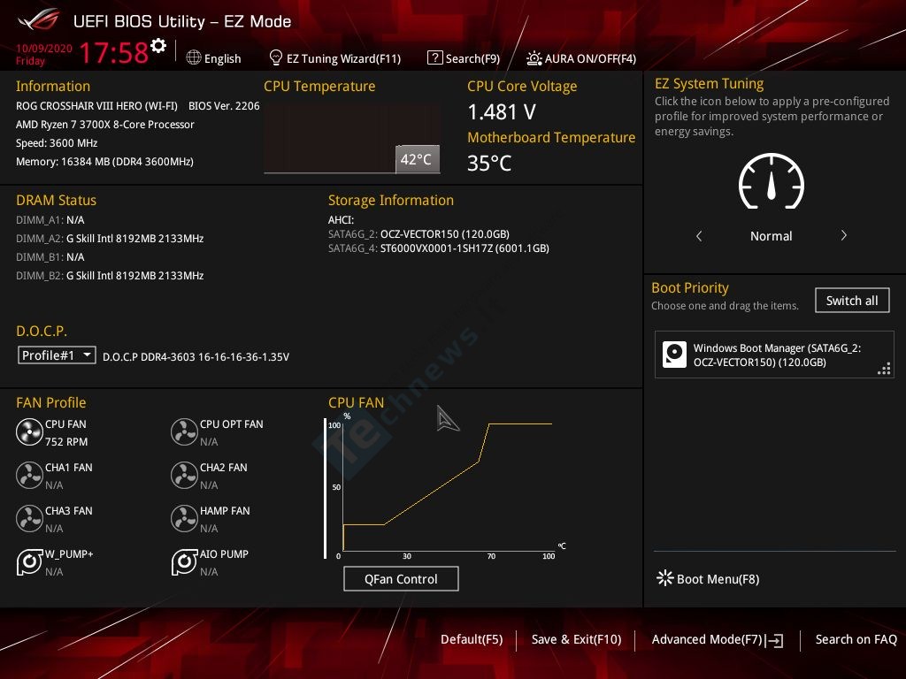
Task: Open Boot Menu(F8)
Action: 718,579
